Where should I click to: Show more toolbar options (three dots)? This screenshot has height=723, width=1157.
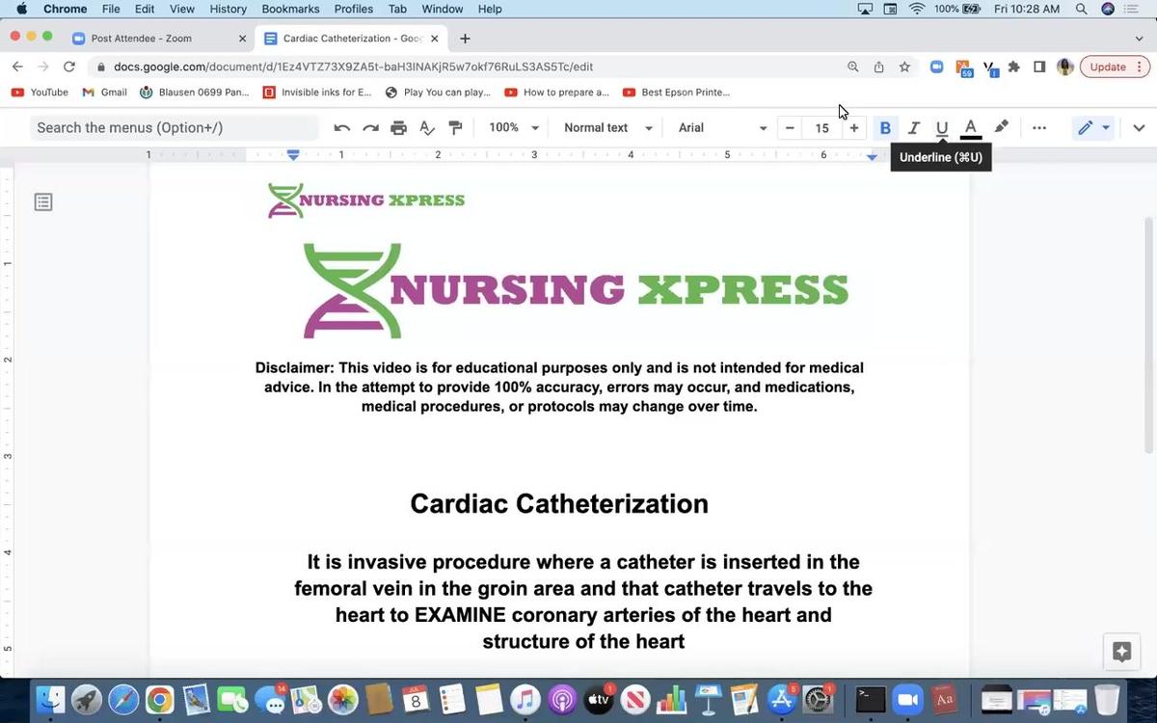(1039, 127)
